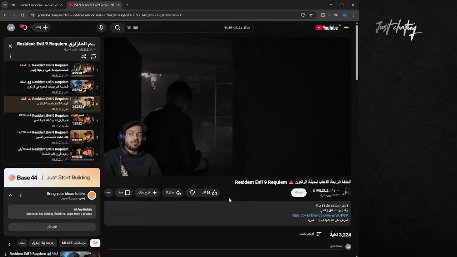Screen dimensions: 457x257
Task: Toggle playlist loop
Action: pos(93,56)
